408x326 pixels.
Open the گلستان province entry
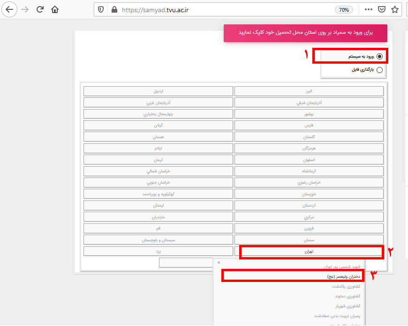(x=309, y=137)
